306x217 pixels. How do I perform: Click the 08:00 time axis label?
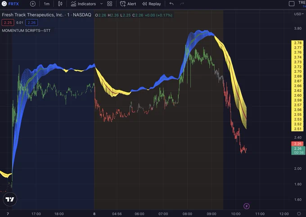pos(187,214)
